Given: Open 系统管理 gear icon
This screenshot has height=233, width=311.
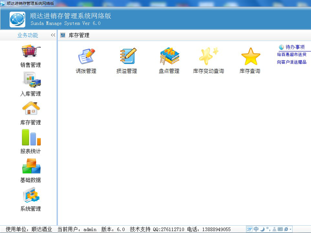Looking at the screenshot, I should 31,195.
